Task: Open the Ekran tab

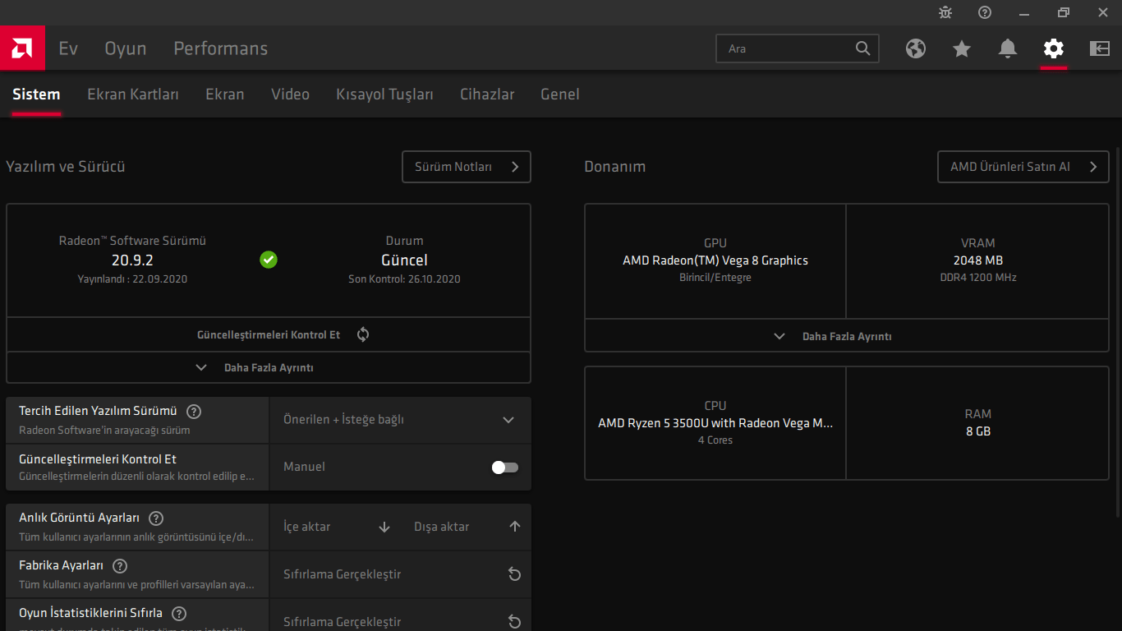Action: [x=225, y=94]
